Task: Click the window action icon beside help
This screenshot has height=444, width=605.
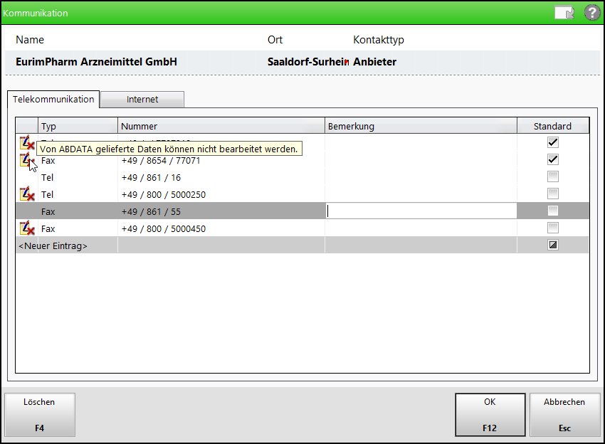Action: point(564,13)
